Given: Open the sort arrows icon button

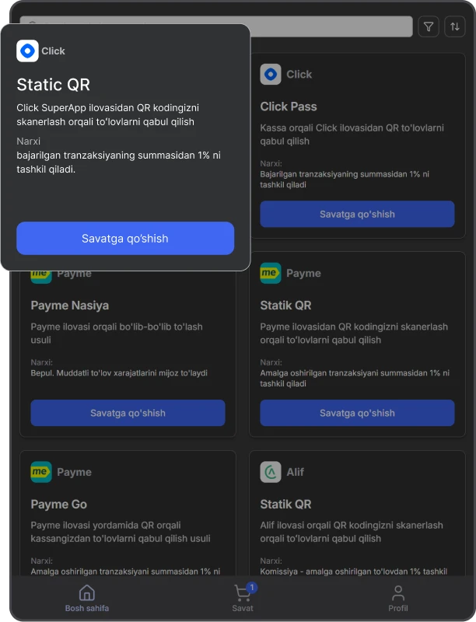Looking at the screenshot, I should click(x=454, y=26).
